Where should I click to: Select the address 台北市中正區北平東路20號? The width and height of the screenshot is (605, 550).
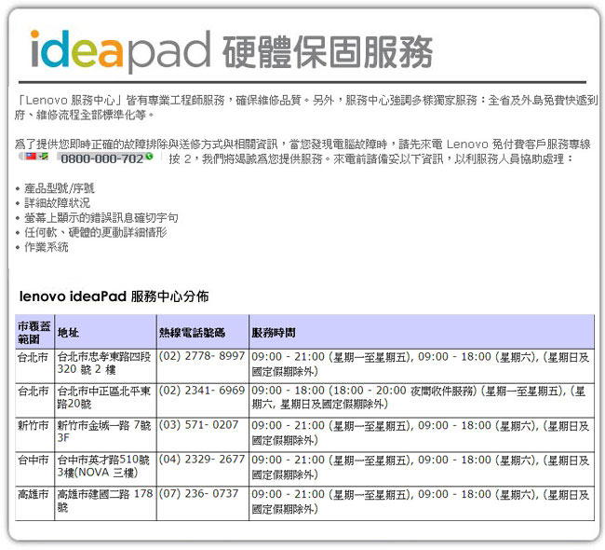pos(103,397)
